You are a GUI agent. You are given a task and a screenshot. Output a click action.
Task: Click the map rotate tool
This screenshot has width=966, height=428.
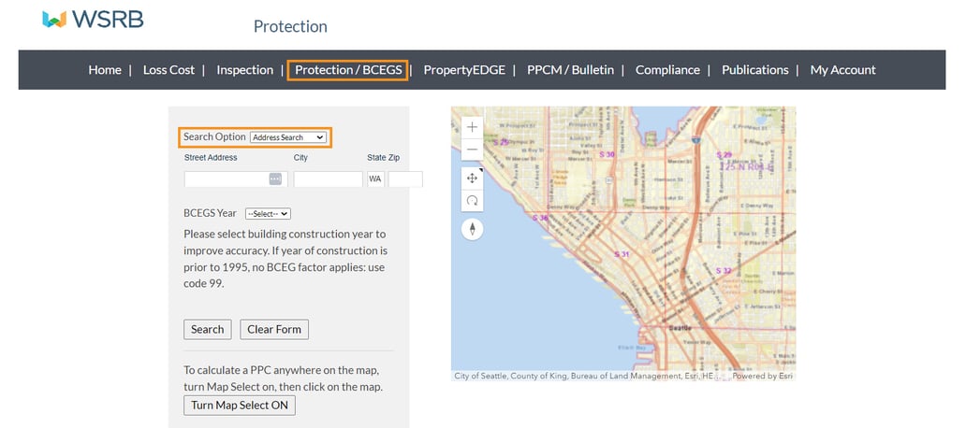pos(473,200)
